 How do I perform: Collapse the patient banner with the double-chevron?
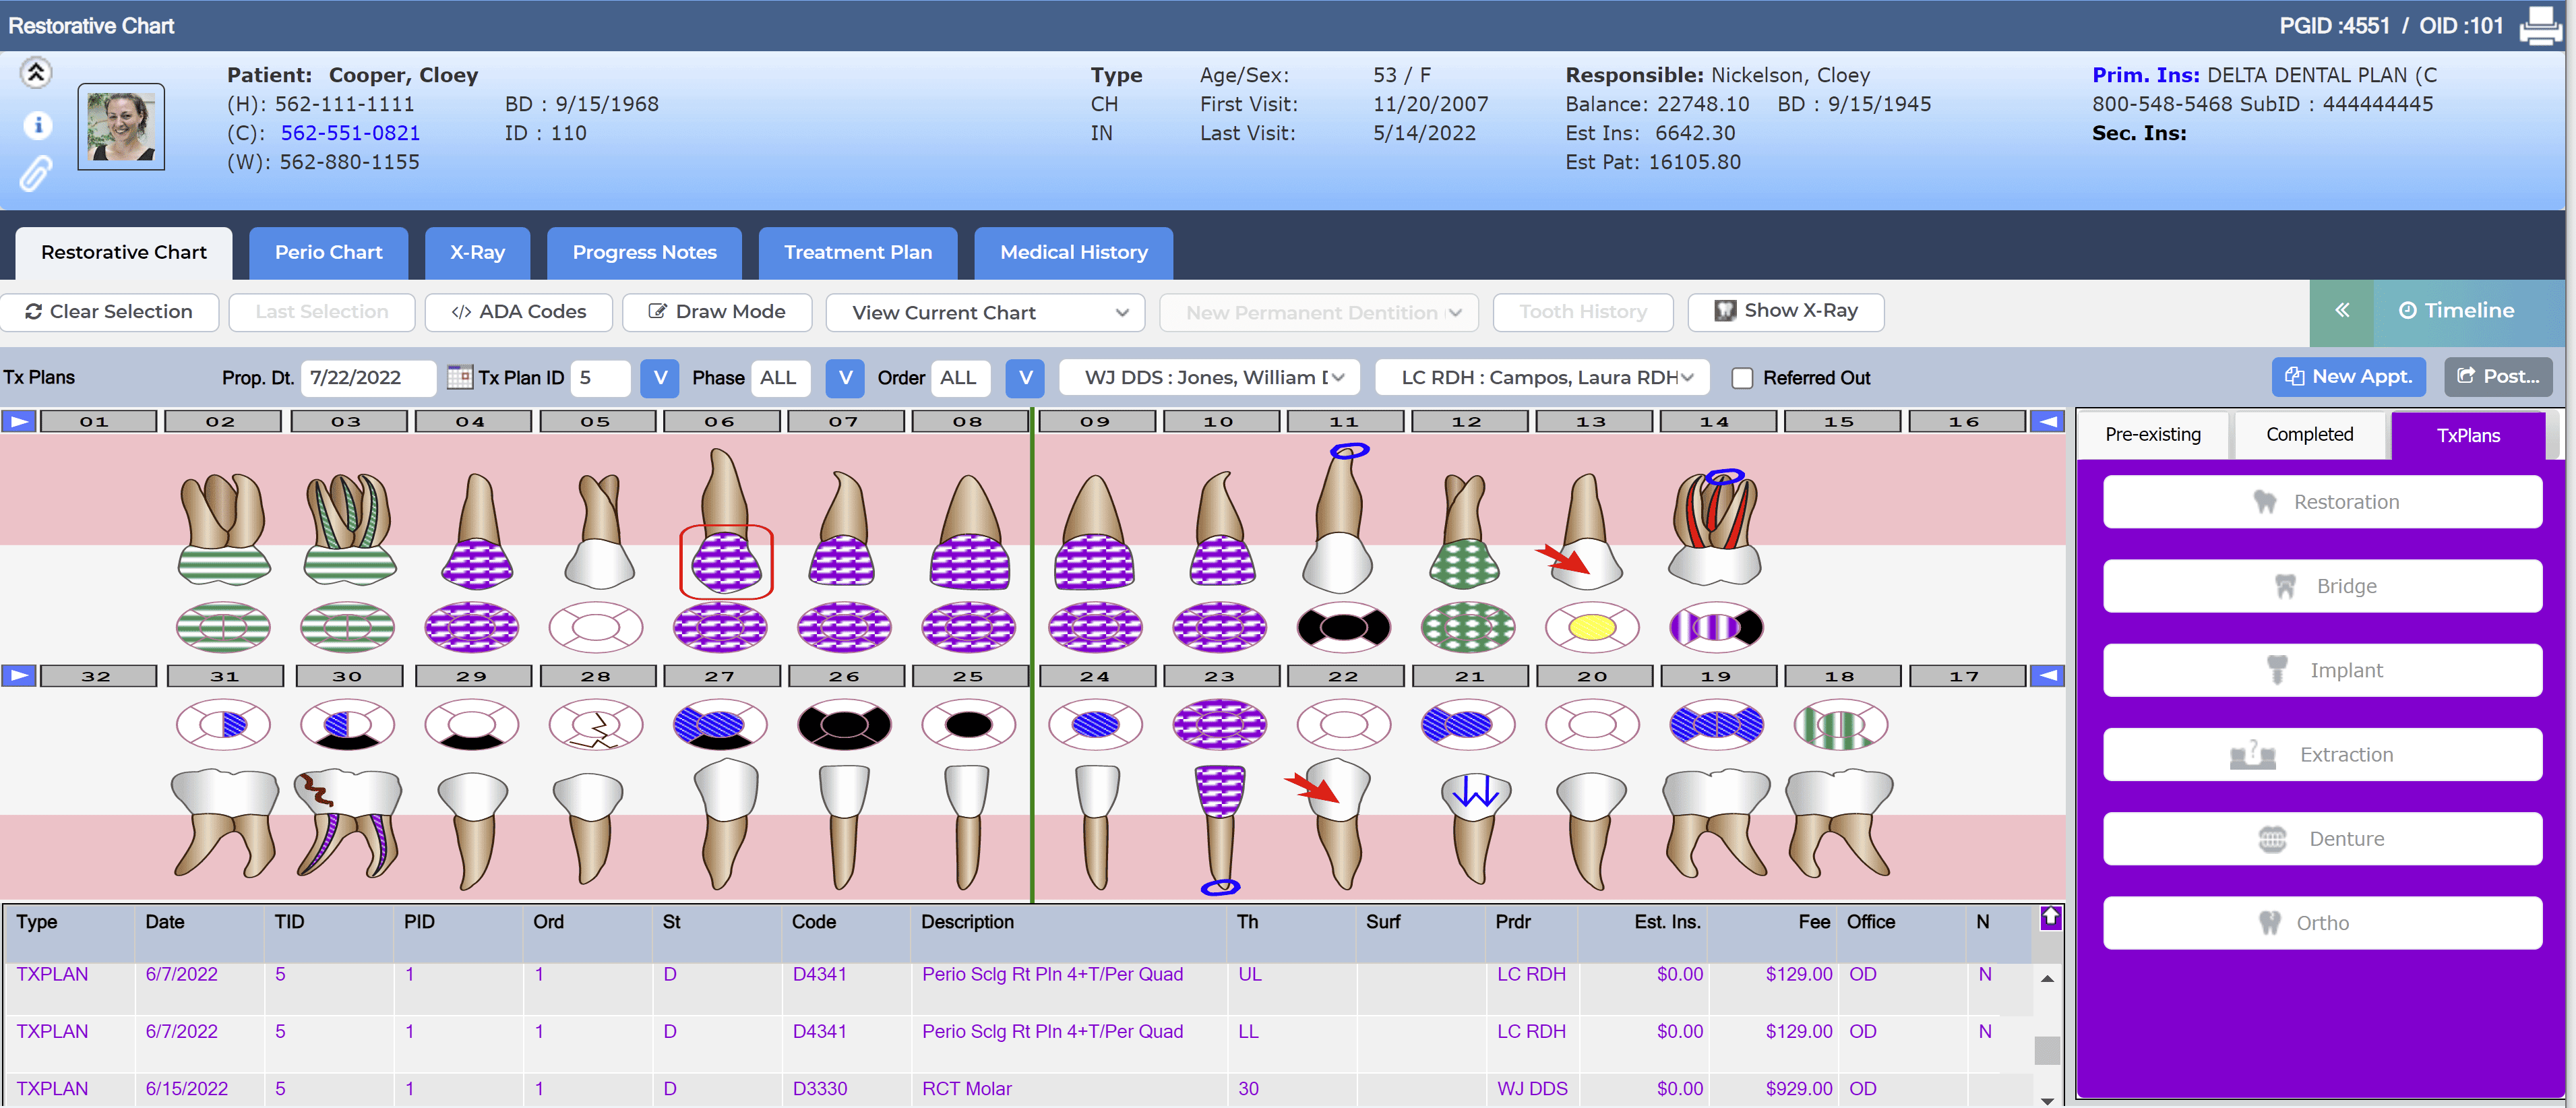pyautogui.click(x=37, y=72)
